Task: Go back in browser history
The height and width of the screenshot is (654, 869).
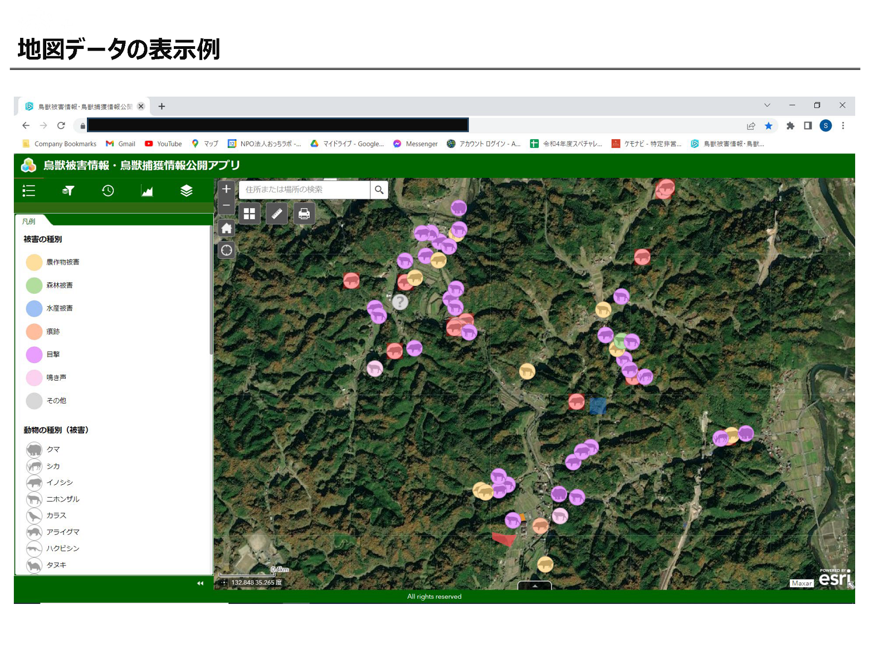Action: [x=26, y=126]
